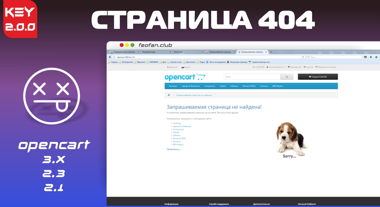
Task: Click the browser home icon
Action: [376, 57]
